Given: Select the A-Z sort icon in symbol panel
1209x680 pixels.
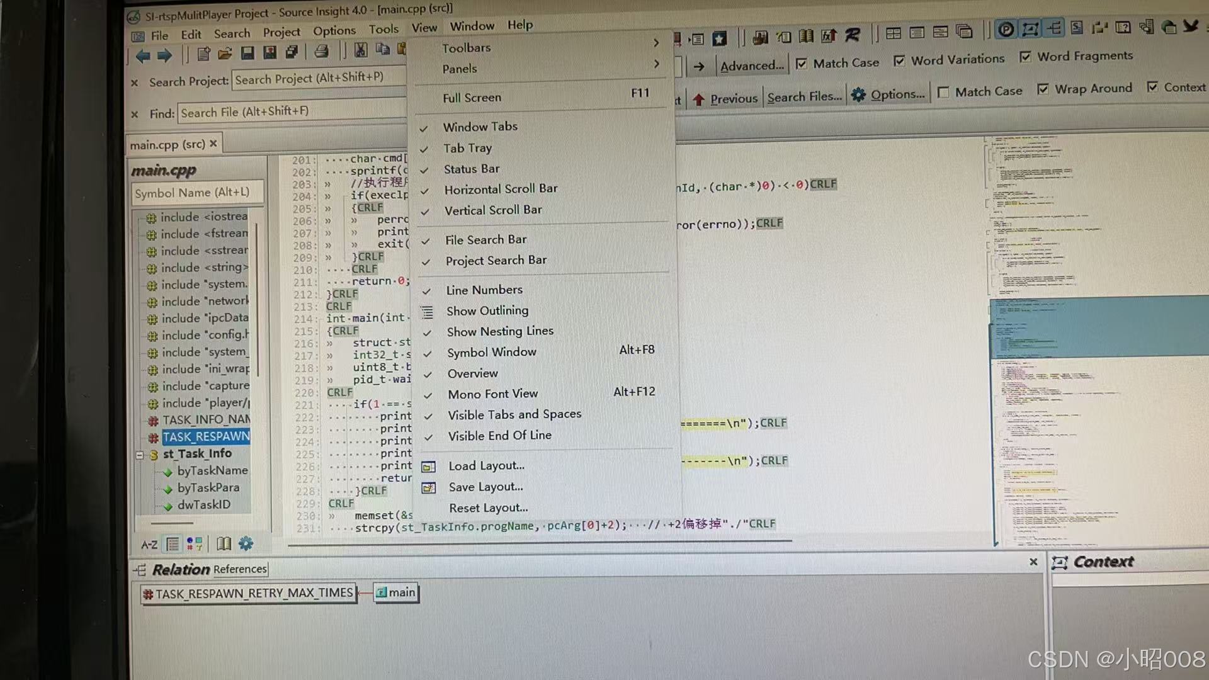Looking at the screenshot, I should point(149,544).
